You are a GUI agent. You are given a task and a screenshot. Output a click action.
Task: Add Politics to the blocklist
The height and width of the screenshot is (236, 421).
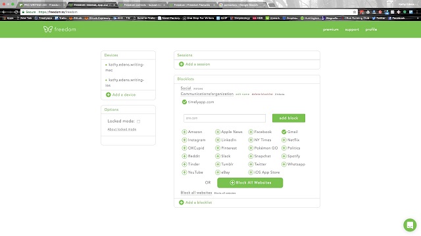click(x=284, y=148)
